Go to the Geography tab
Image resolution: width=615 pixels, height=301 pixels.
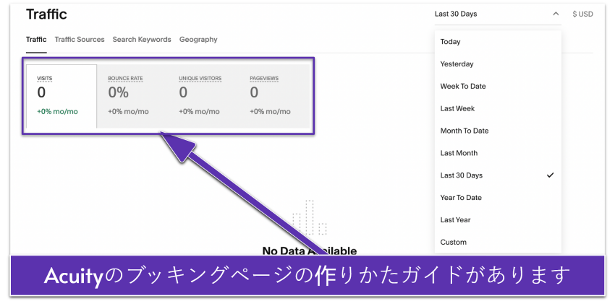(x=198, y=40)
